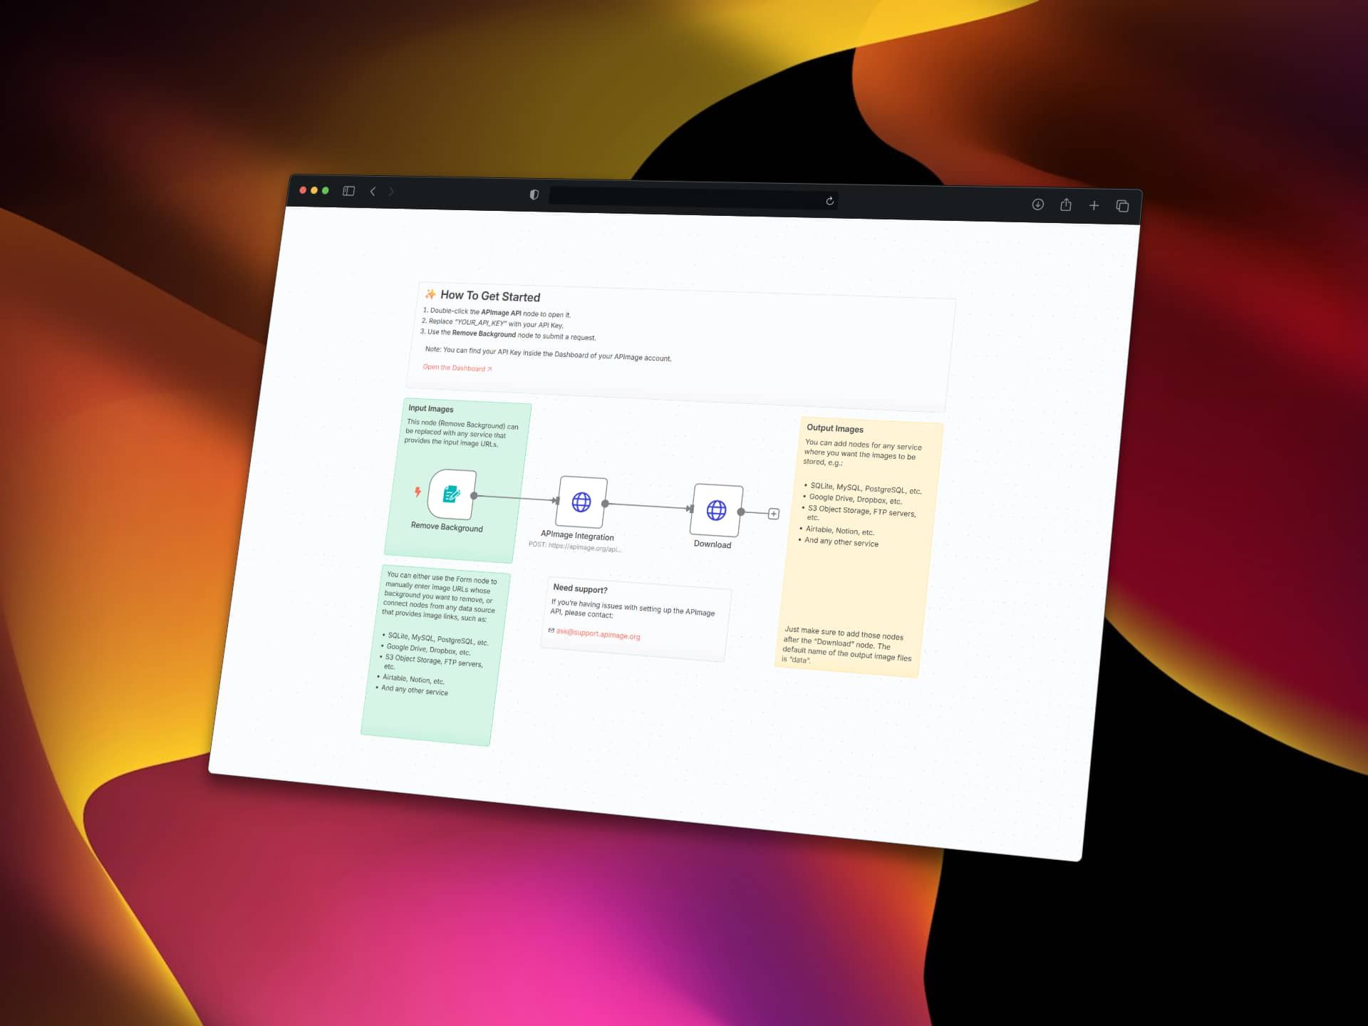Click the Remove Background node label

447,527
